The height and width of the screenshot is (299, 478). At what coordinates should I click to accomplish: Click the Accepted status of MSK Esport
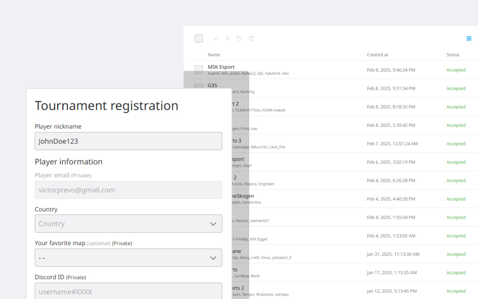click(x=456, y=70)
